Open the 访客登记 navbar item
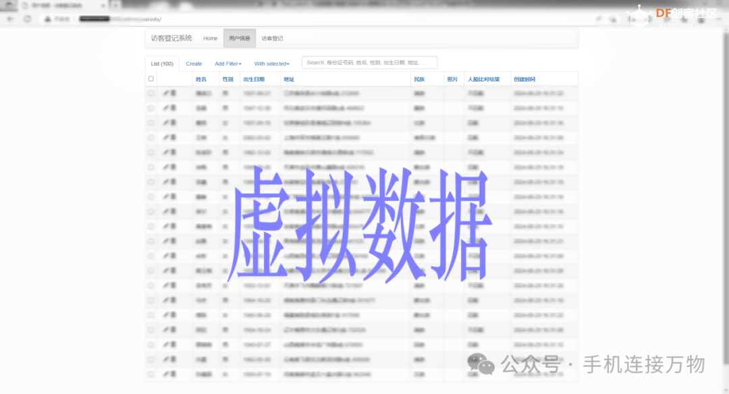This screenshot has height=394, width=729. pos(272,38)
